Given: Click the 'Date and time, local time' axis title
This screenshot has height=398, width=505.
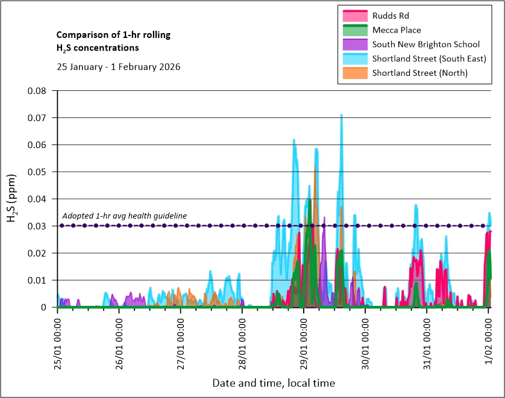Looking at the screenshot, I should tap(273, 383).
